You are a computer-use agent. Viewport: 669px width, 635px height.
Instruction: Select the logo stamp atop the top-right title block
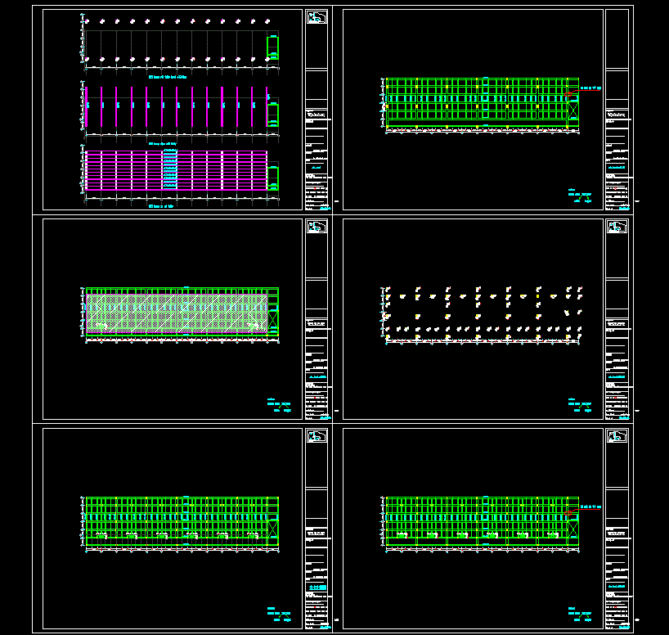tap(616, 16)
